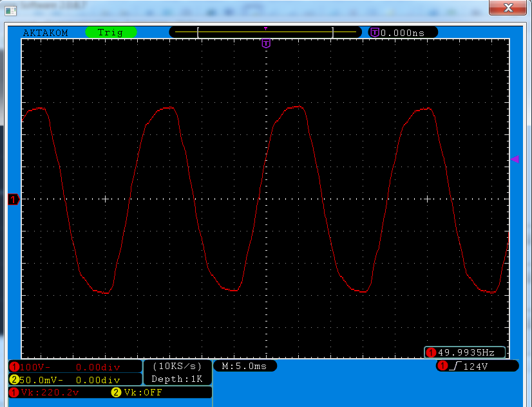Viewport: 532px width, 407px height.
Task: Click the red channel 1 badge beside 100V
Action: [14, 366]
